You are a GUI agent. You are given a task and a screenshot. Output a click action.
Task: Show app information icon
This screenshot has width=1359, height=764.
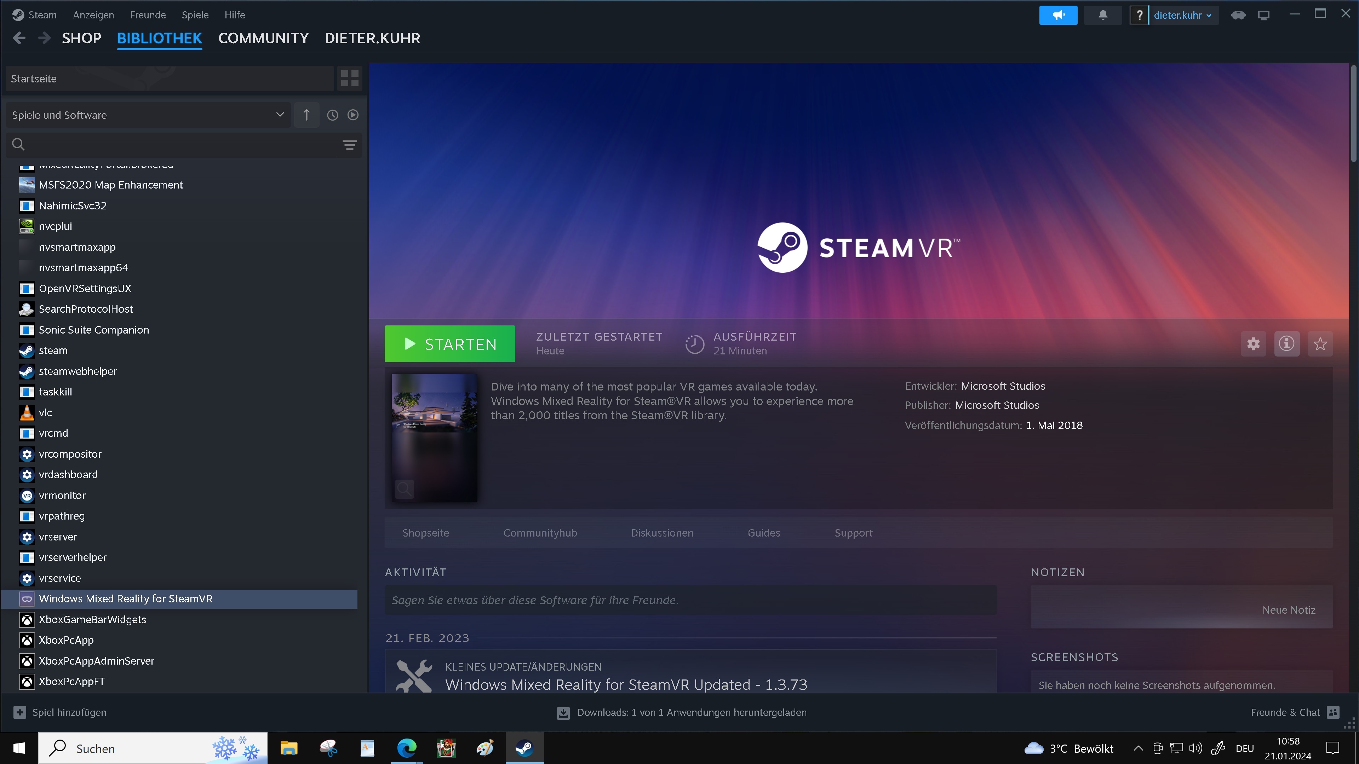[x=1287, y=344]
